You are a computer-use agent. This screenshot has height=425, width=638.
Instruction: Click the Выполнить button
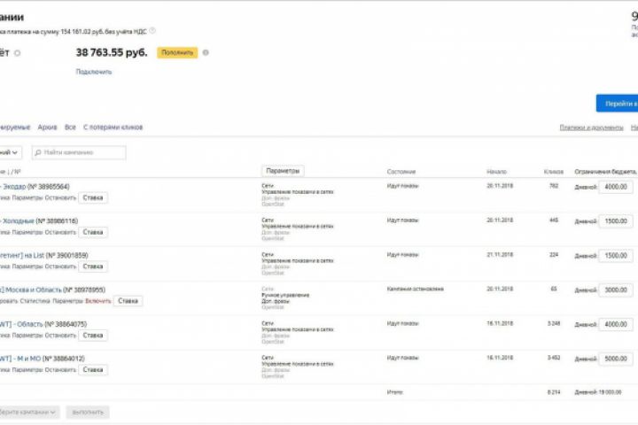click(87, 412)
